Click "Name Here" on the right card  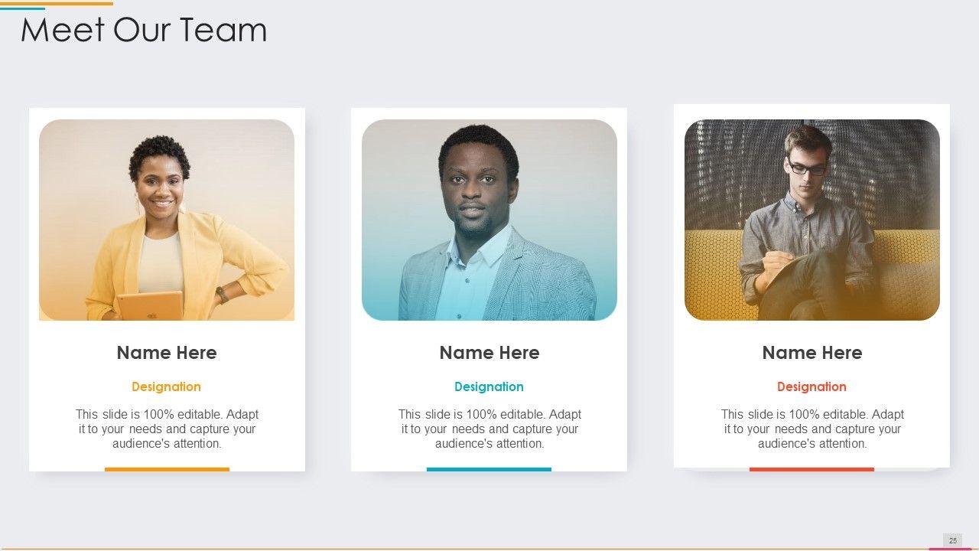811,353
